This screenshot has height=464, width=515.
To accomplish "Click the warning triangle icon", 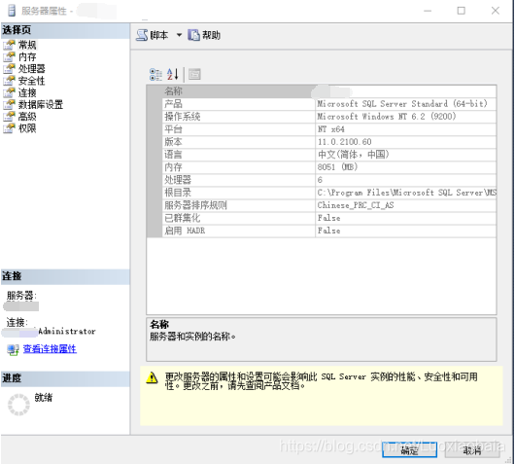I will pyautogui.click(x=152, y=377).
